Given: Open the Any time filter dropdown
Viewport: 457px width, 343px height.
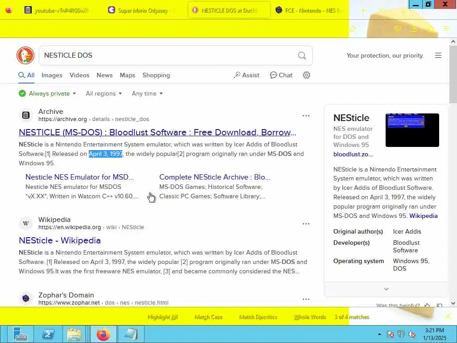Looking at the screenshot, I should tap(147, 94).
